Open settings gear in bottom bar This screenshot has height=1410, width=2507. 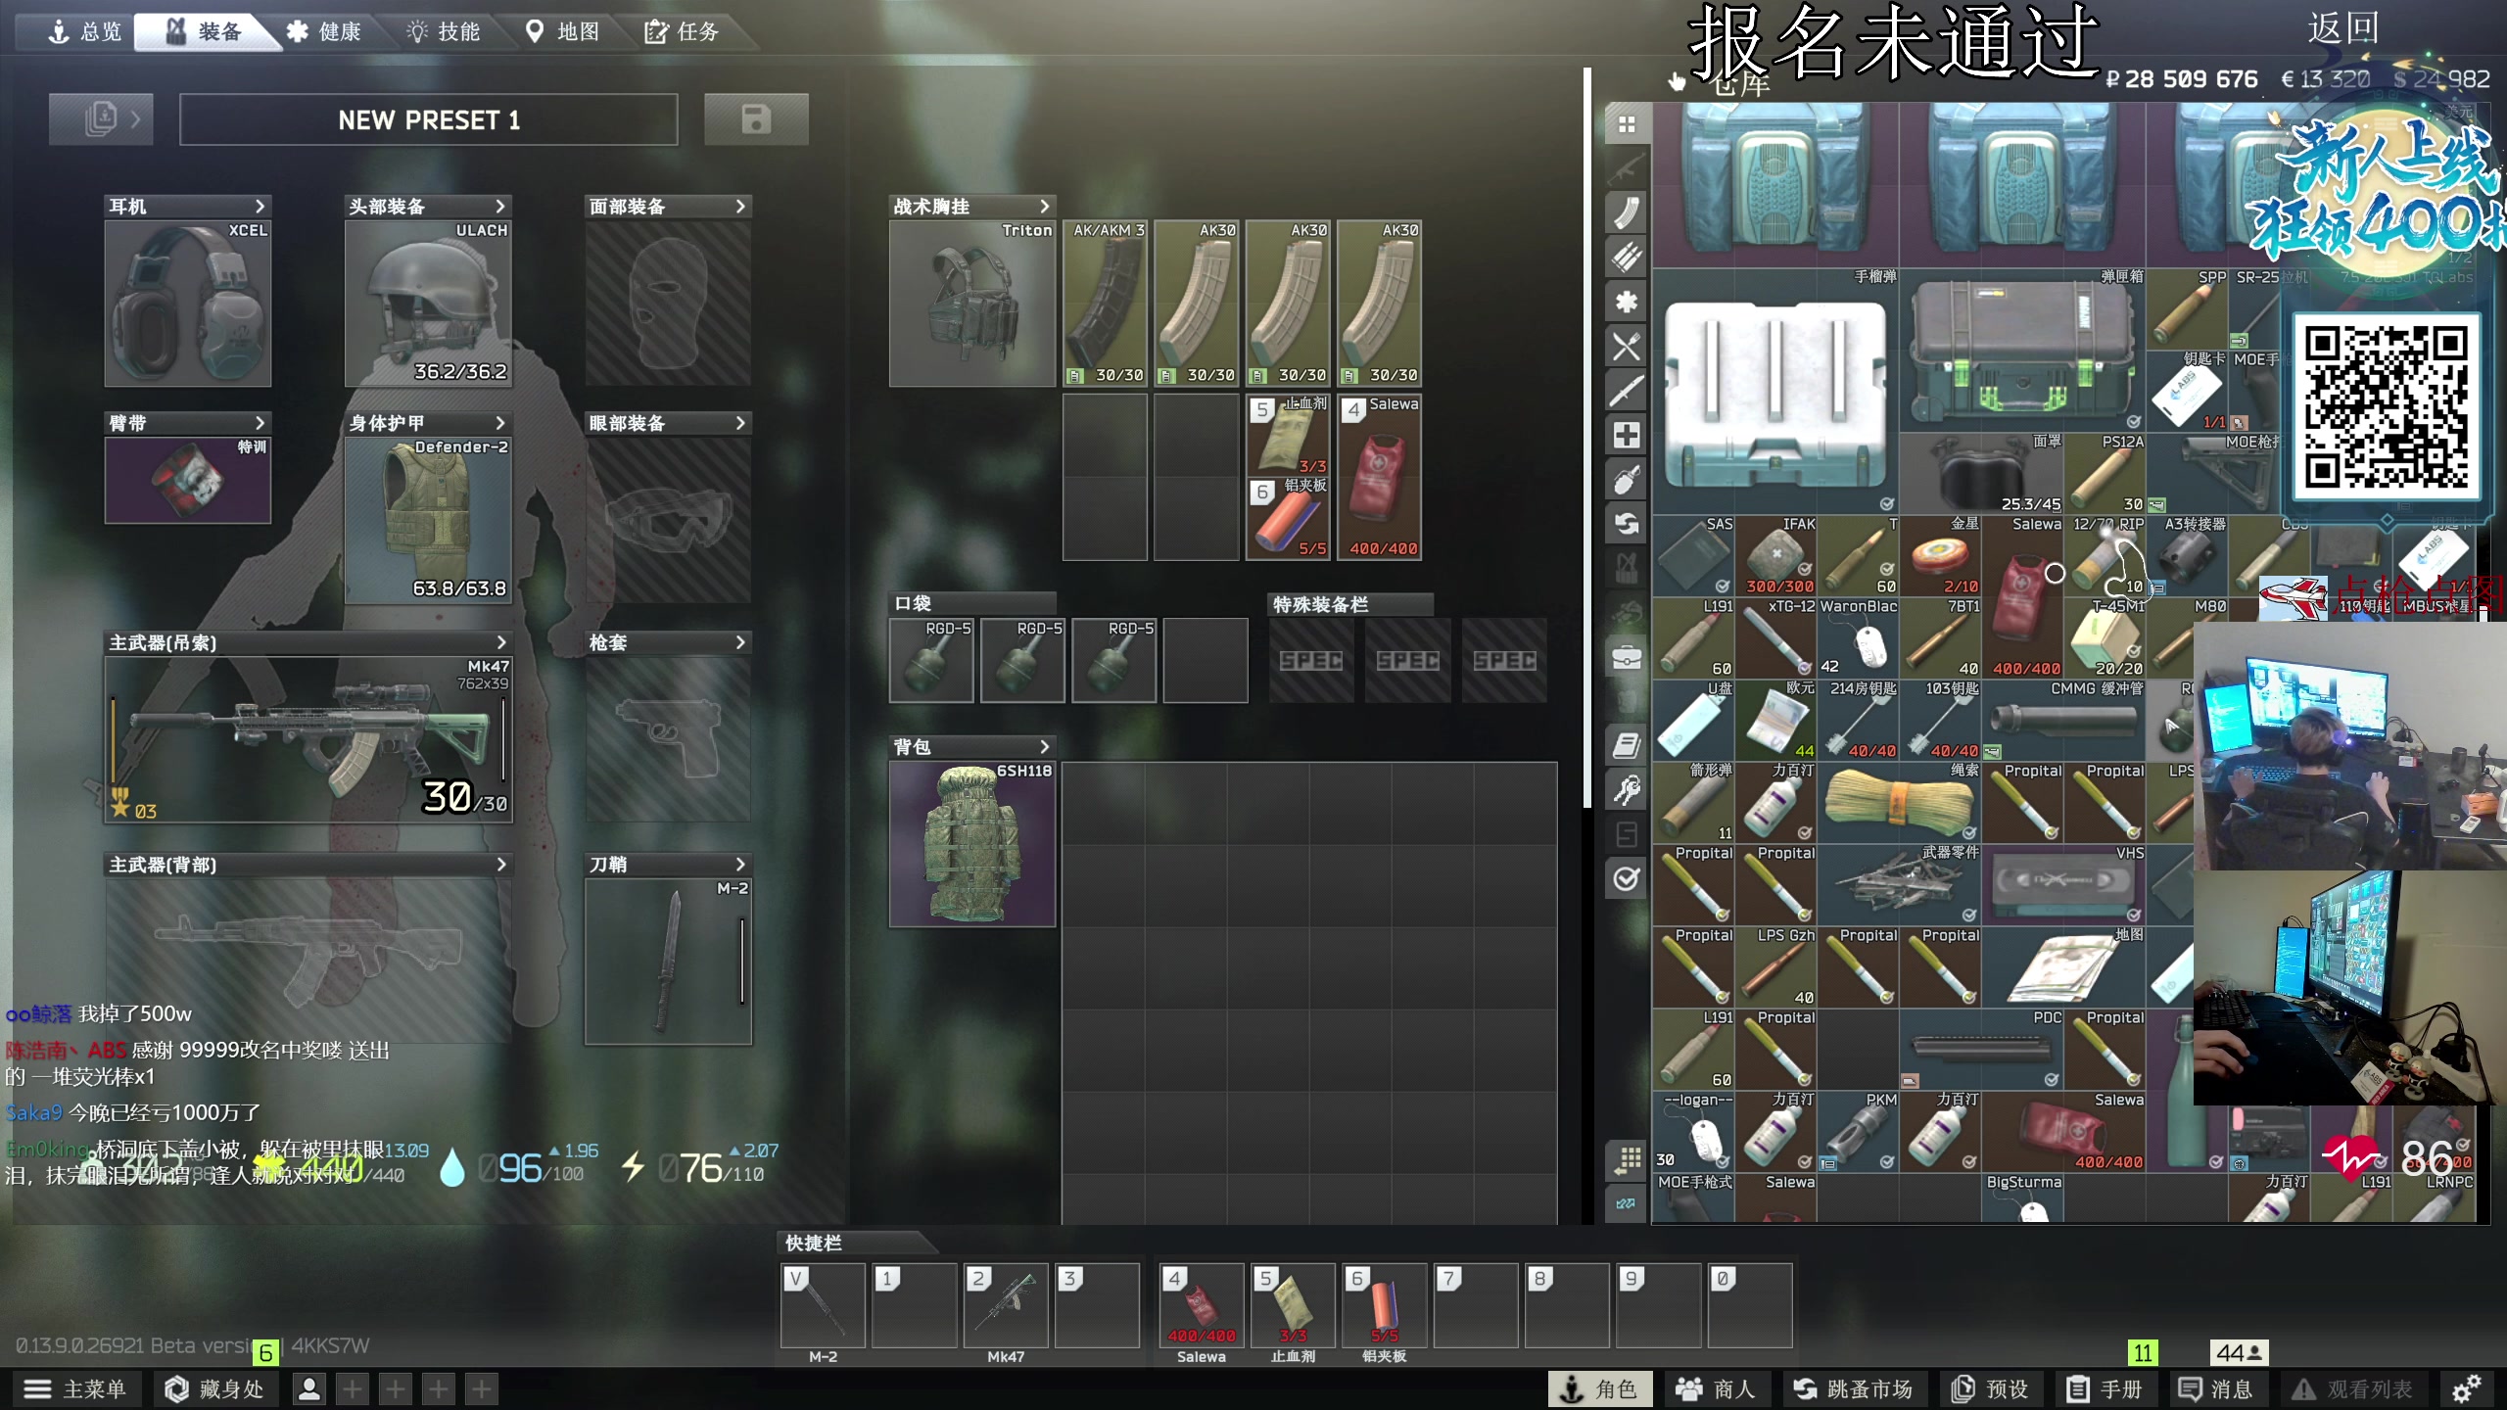point(2466,1388)
